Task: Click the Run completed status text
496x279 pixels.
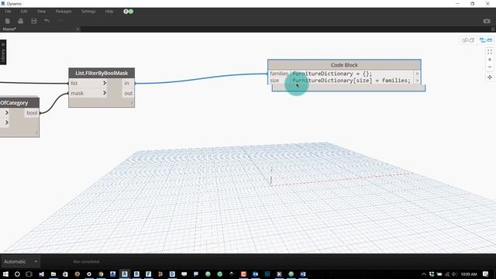Action: 86,262
